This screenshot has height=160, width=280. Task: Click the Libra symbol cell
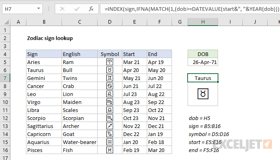(x=110, y=110)
